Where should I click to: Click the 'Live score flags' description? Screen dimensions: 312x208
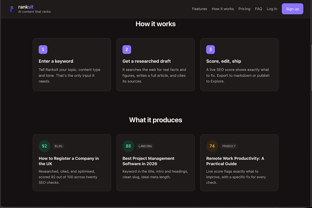[x=236, y=177]
